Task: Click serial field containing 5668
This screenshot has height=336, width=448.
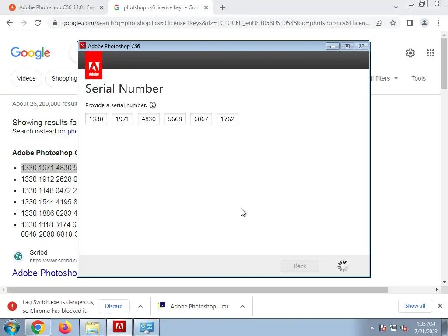Action: (x=175, y=119)
